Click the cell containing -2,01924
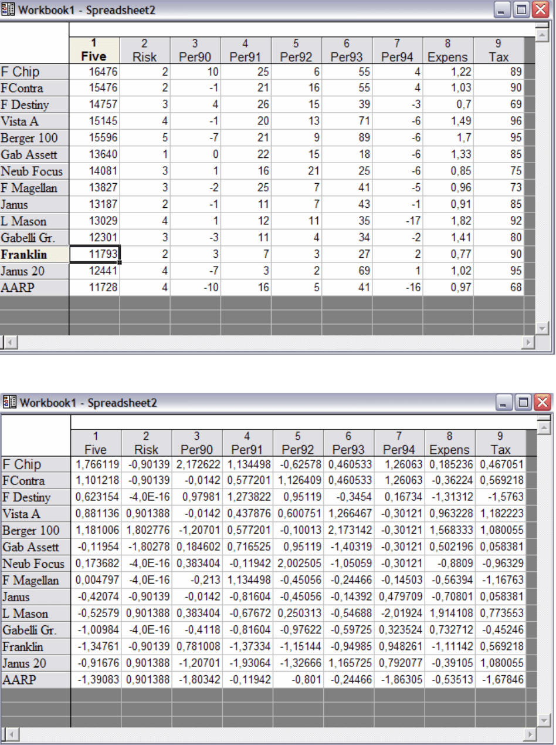The image size is (556, 745). pyautogui.click(x=399, y=613)
